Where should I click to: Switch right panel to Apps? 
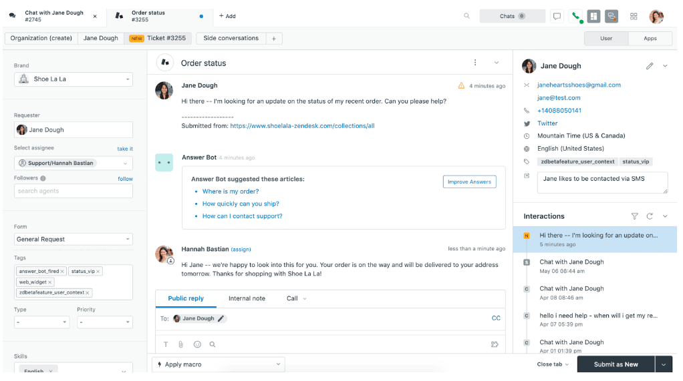(650, 39)
